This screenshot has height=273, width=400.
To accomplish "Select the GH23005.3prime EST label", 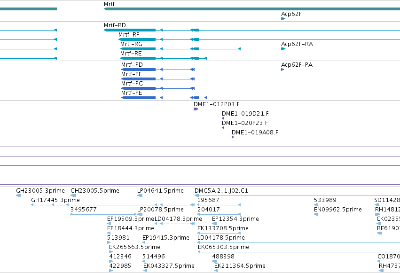I will click(40, 191).
